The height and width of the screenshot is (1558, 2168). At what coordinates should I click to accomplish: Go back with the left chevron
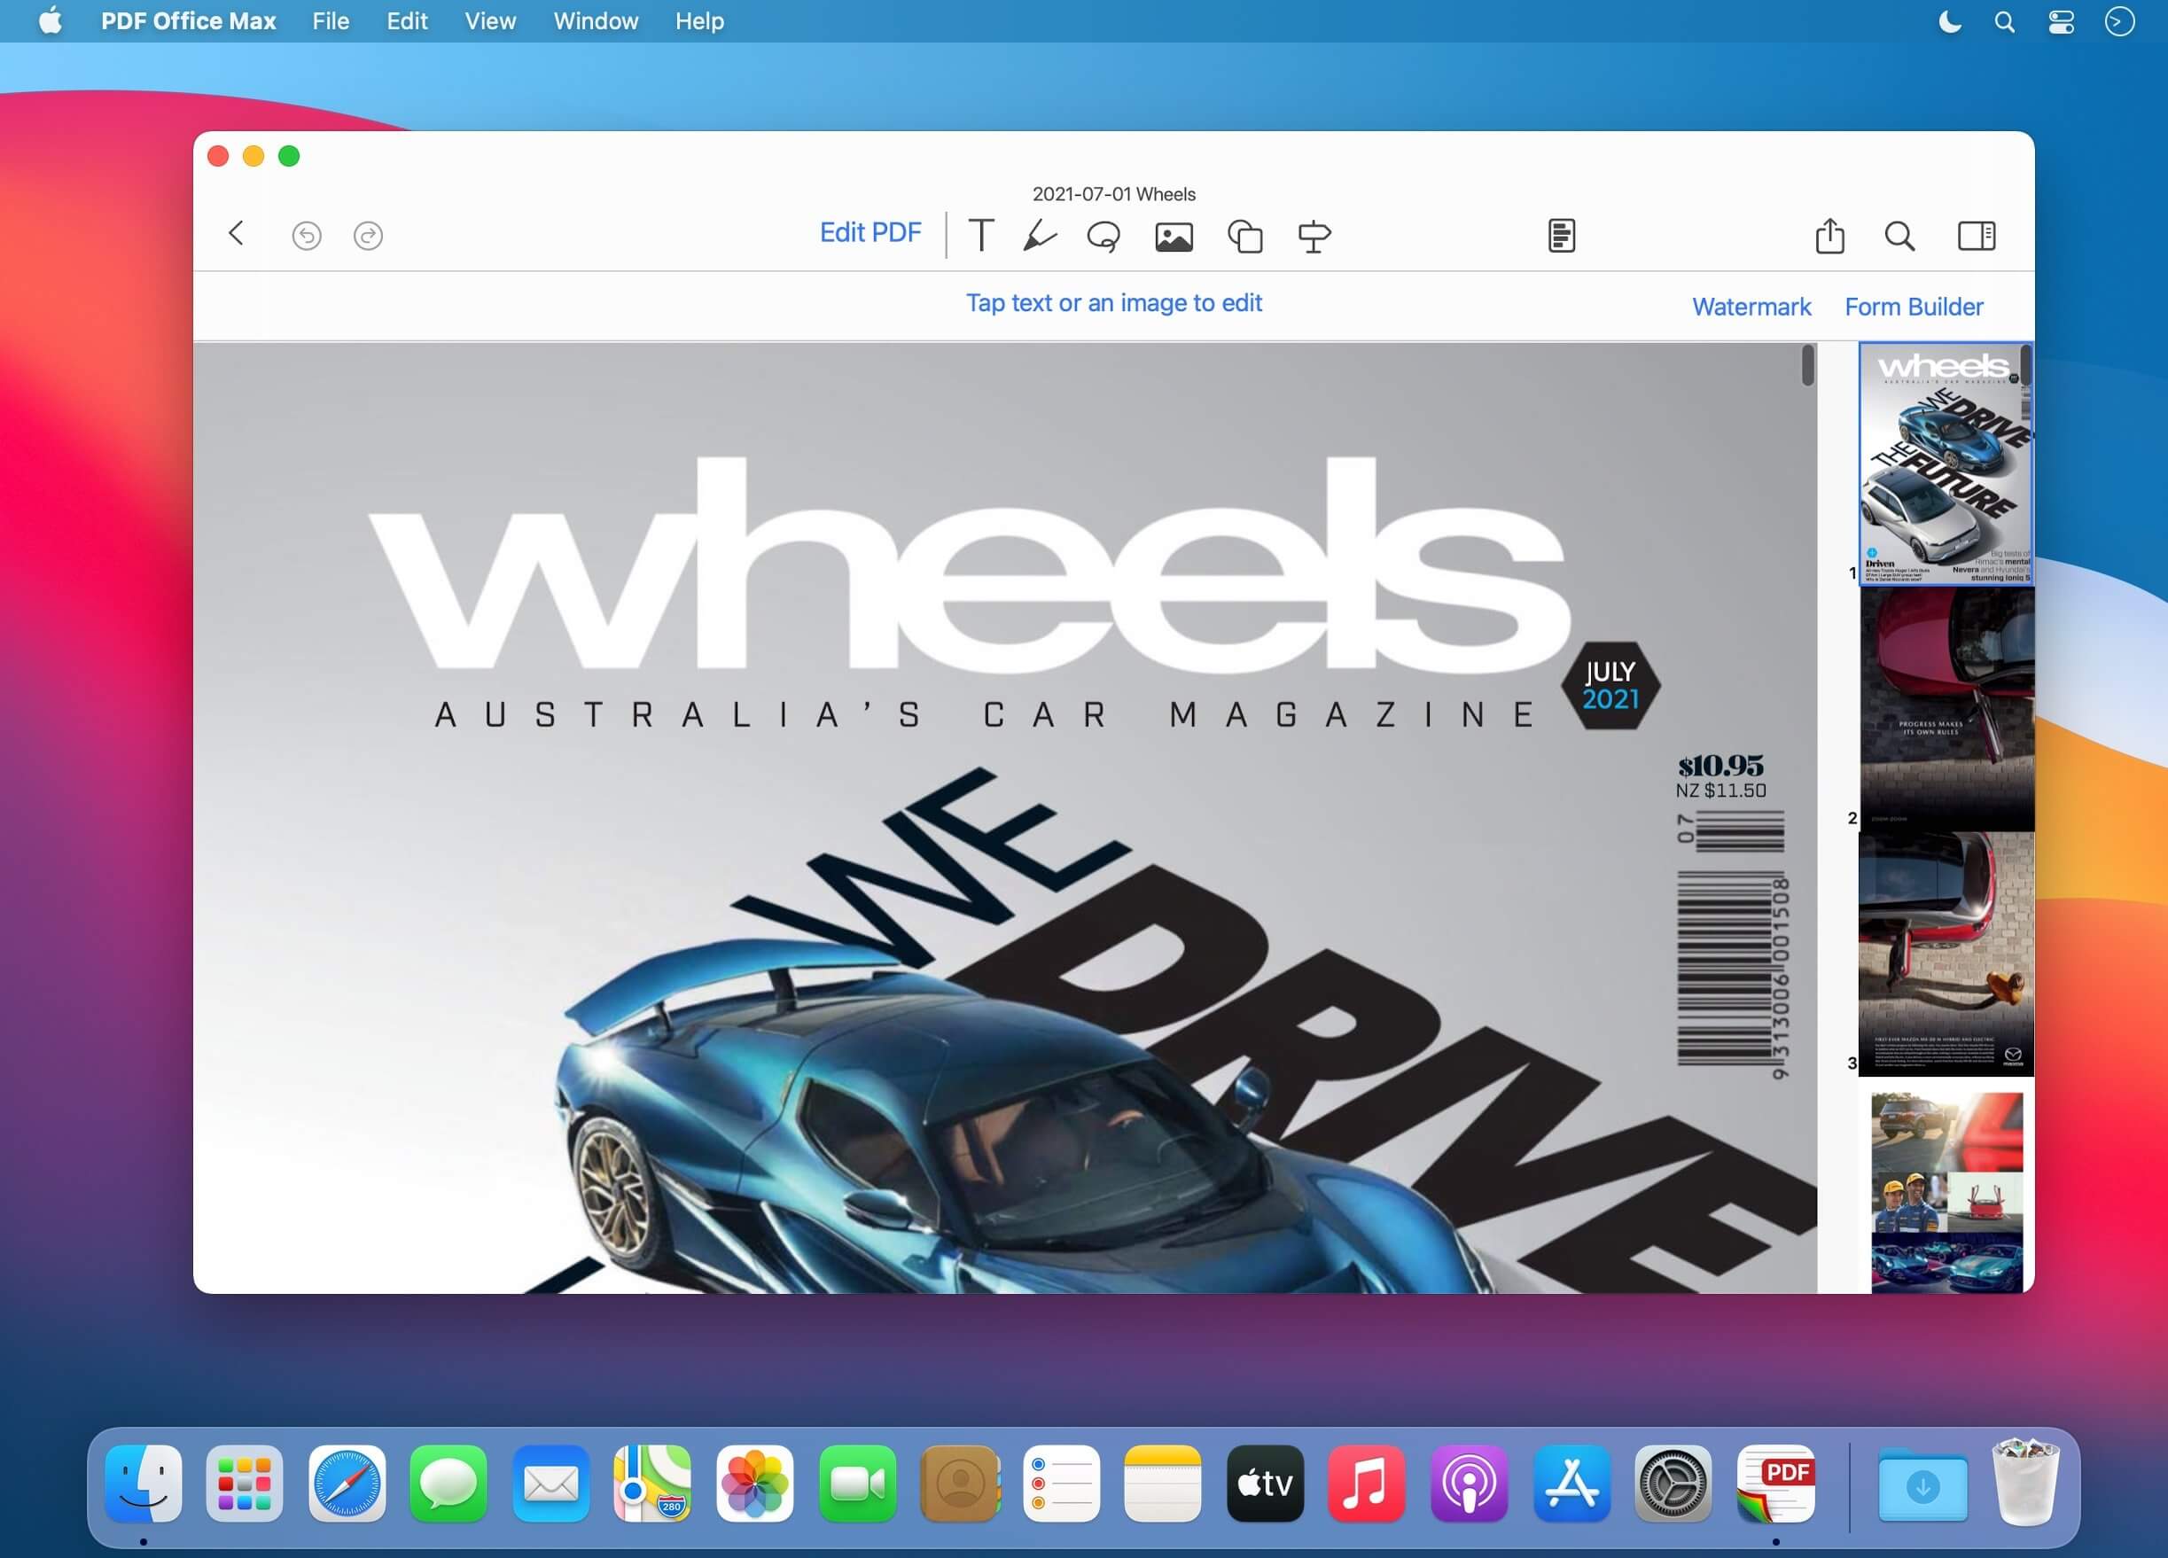(236, 233)
